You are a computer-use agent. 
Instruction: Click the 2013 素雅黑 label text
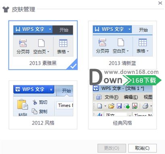(x=43, y=63)
